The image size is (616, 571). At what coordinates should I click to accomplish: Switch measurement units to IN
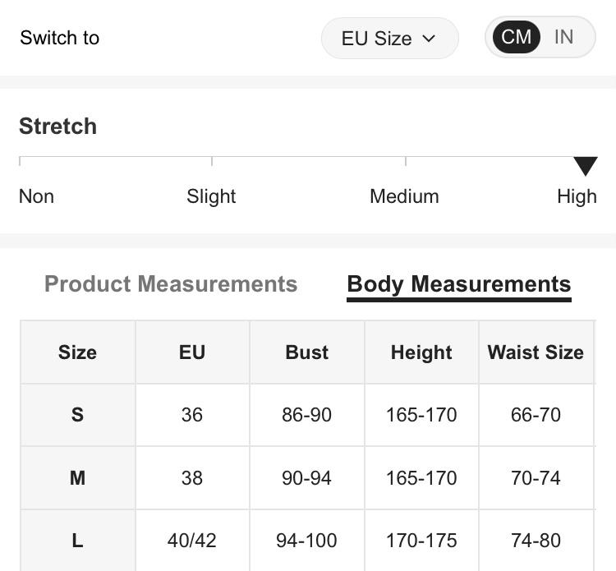(563, 37)
